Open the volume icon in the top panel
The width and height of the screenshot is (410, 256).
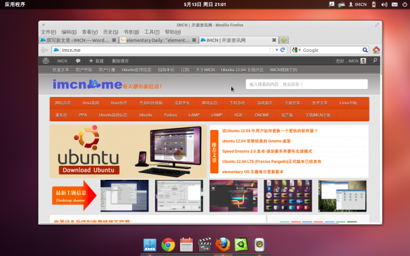pos(384,5)
